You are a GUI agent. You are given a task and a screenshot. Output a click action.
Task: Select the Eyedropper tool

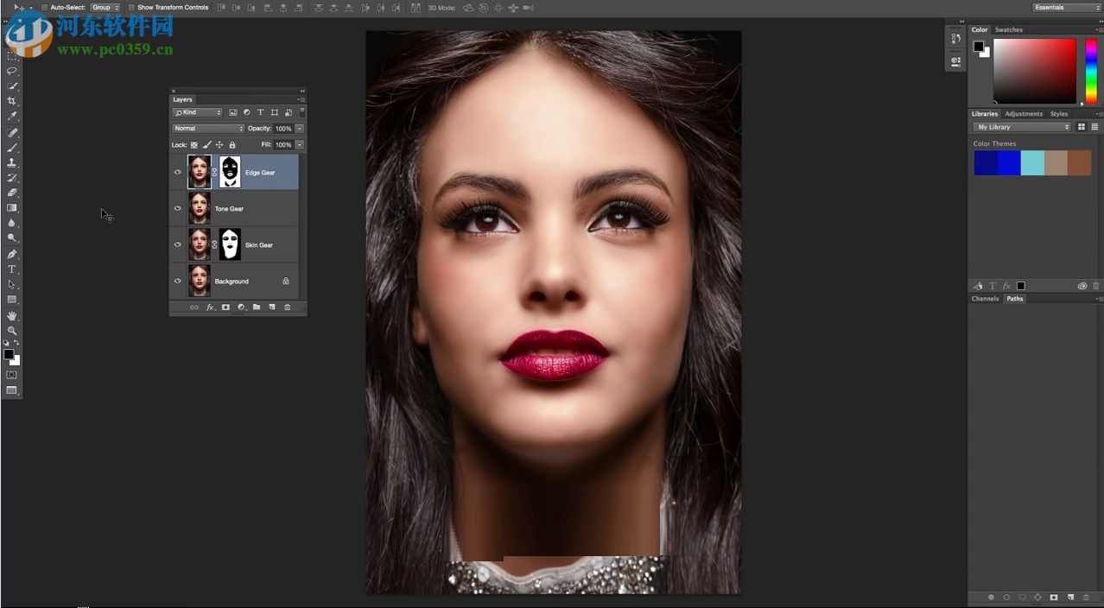[x=12, y=116]
